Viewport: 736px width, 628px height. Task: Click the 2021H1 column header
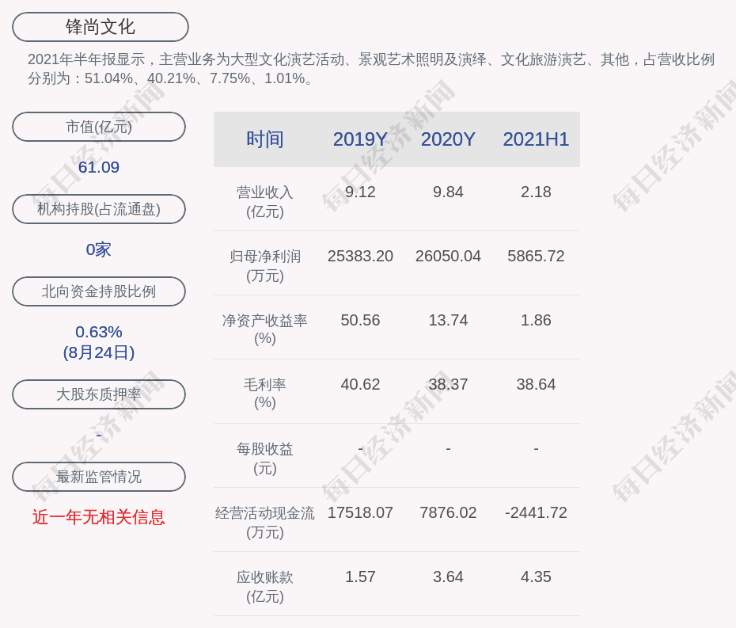coord(536,139)
